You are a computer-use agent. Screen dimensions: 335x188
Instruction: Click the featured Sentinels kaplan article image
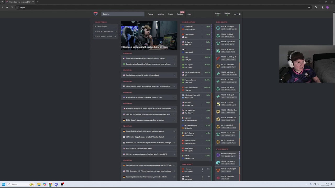pos(149,36)
